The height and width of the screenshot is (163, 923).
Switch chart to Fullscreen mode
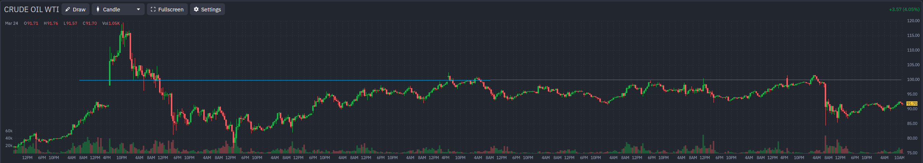167,9
